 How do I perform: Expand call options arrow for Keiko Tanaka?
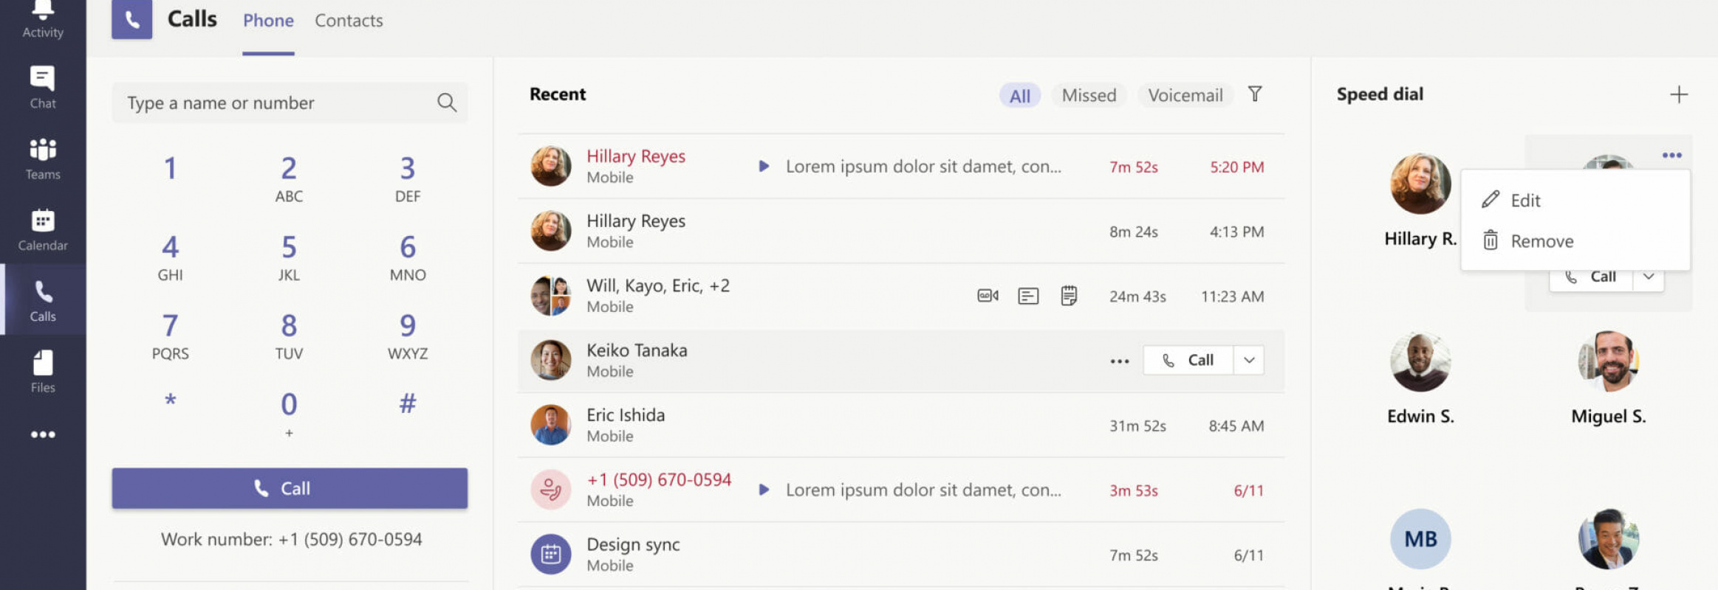(x=1249, y=360)
